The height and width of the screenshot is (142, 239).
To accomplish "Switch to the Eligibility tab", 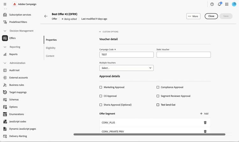I will (51, 48).
